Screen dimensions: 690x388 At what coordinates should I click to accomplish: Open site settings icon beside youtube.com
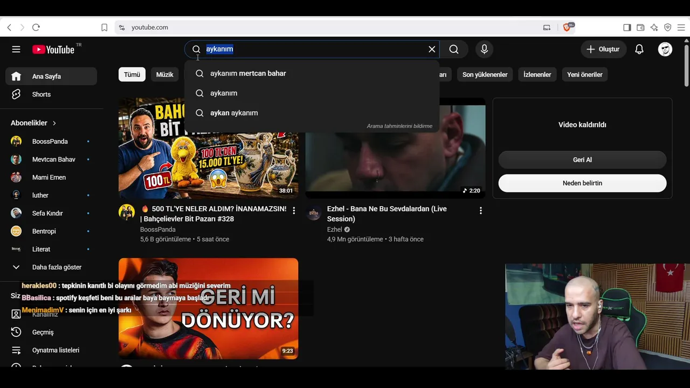coord(122,27)
